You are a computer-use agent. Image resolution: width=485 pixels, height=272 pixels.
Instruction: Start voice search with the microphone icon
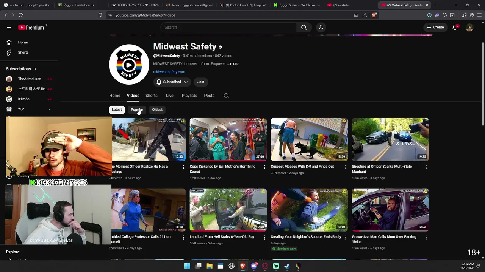321,27
